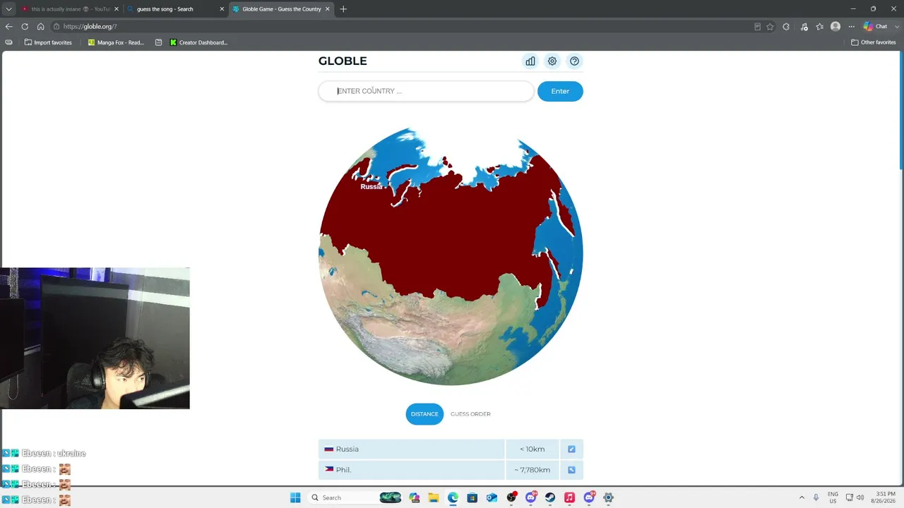
Task: Minimize the browser window
Action: tap(853, 9)
